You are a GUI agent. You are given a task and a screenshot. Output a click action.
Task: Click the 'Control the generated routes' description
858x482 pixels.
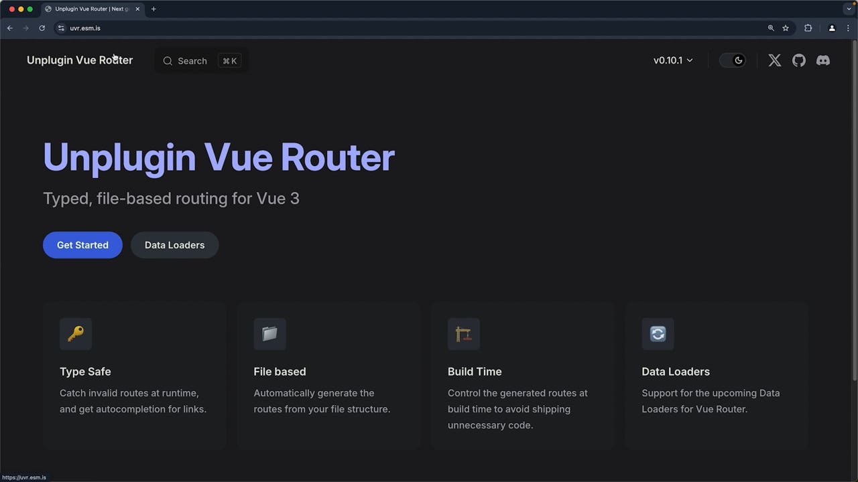[x=517, y=409]
